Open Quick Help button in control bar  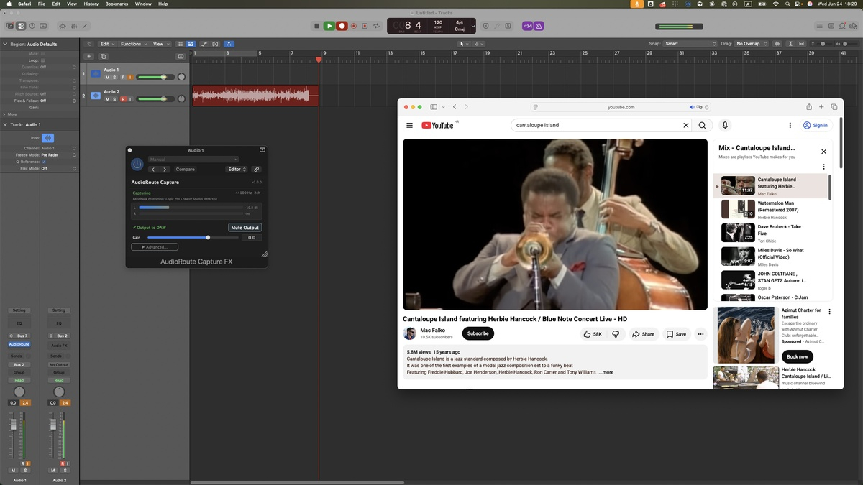point(32,26)
